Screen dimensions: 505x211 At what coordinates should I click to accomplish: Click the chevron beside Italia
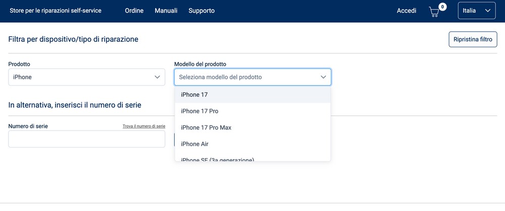[487, 11]
